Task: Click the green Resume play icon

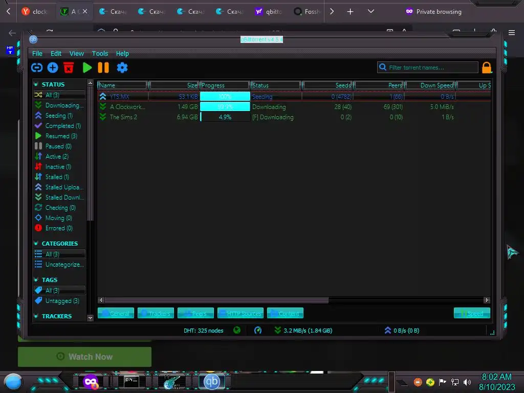Action: click(87, 68)
